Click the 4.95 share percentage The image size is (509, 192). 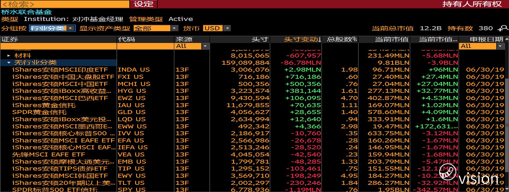tap(350, 176)
